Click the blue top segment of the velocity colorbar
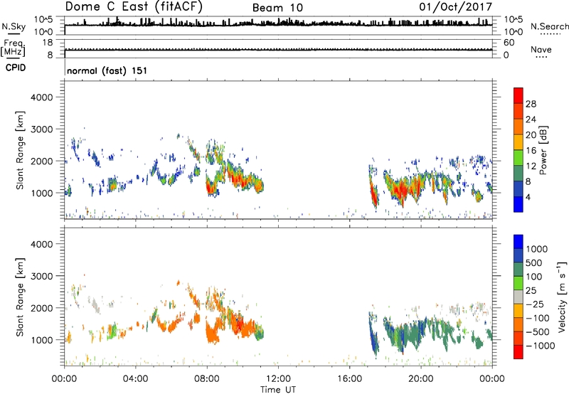 519,242
